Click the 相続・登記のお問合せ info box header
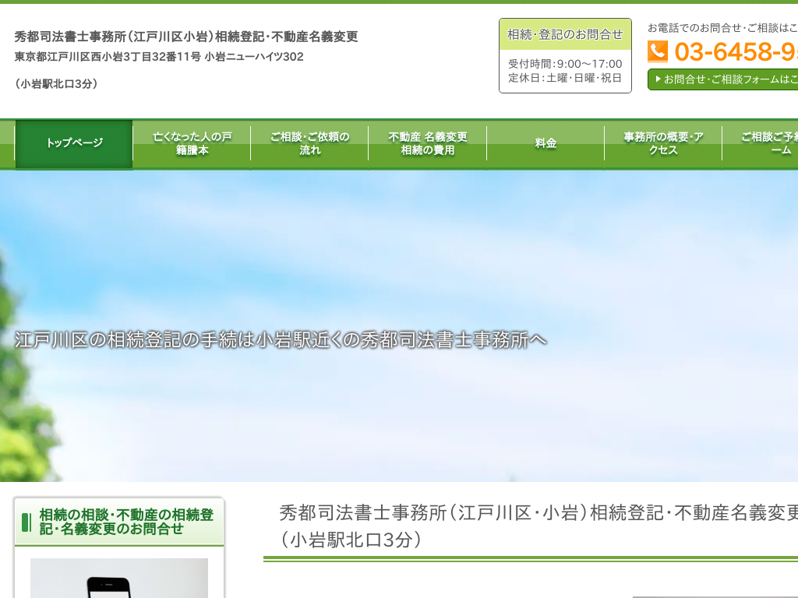798x598 pixels. (565, 34)
